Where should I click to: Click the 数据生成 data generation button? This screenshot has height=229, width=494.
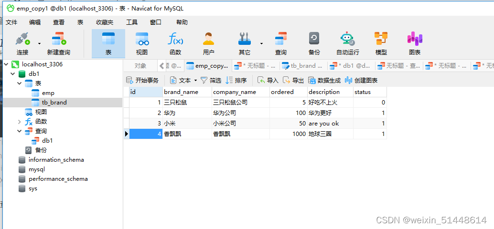pos(324,80)
